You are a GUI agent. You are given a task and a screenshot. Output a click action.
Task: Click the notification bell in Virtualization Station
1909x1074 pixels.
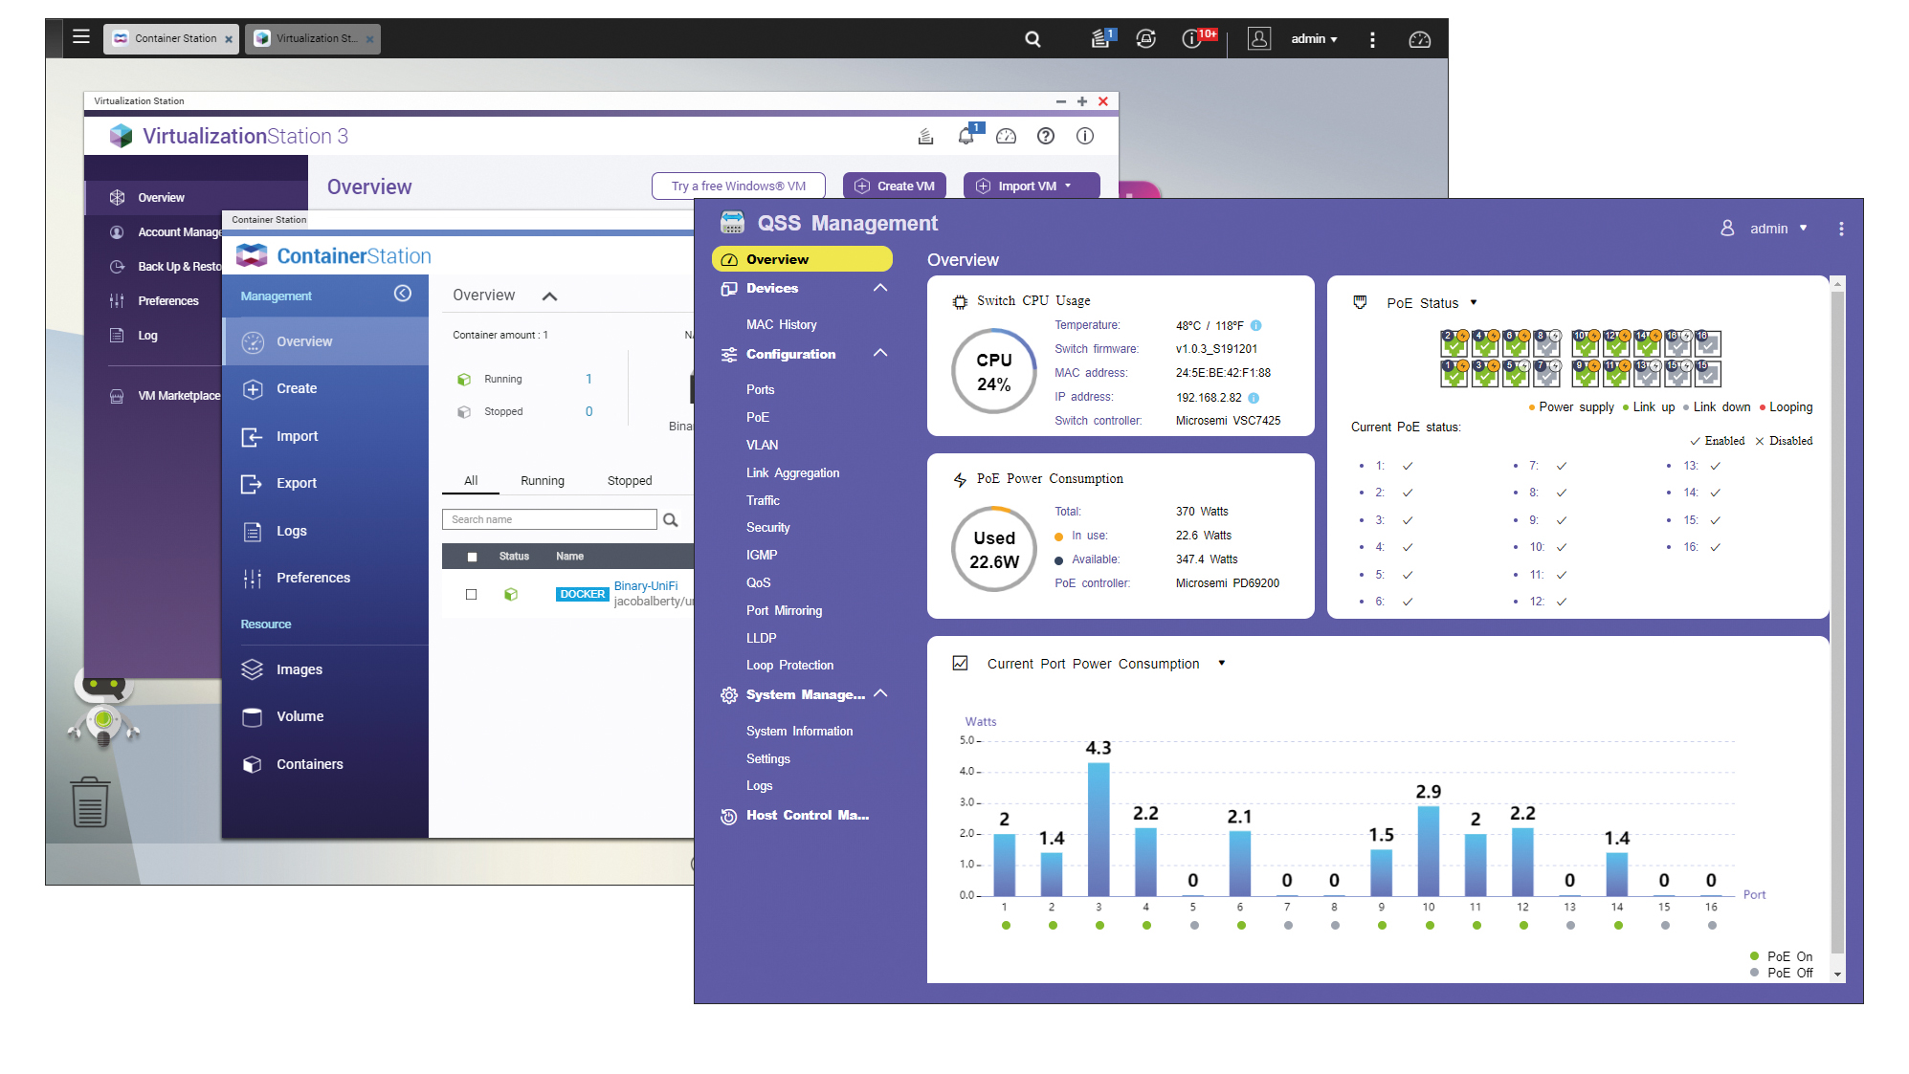point(966,136)
